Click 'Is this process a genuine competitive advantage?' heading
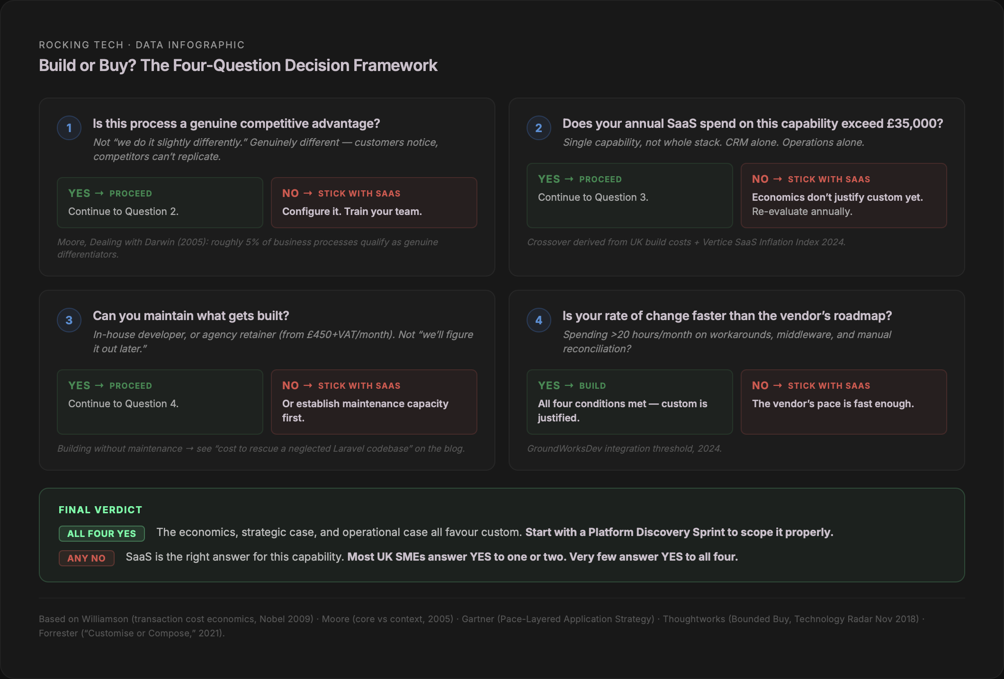This screenshot has width=1004, height=679. coord(236,124)
